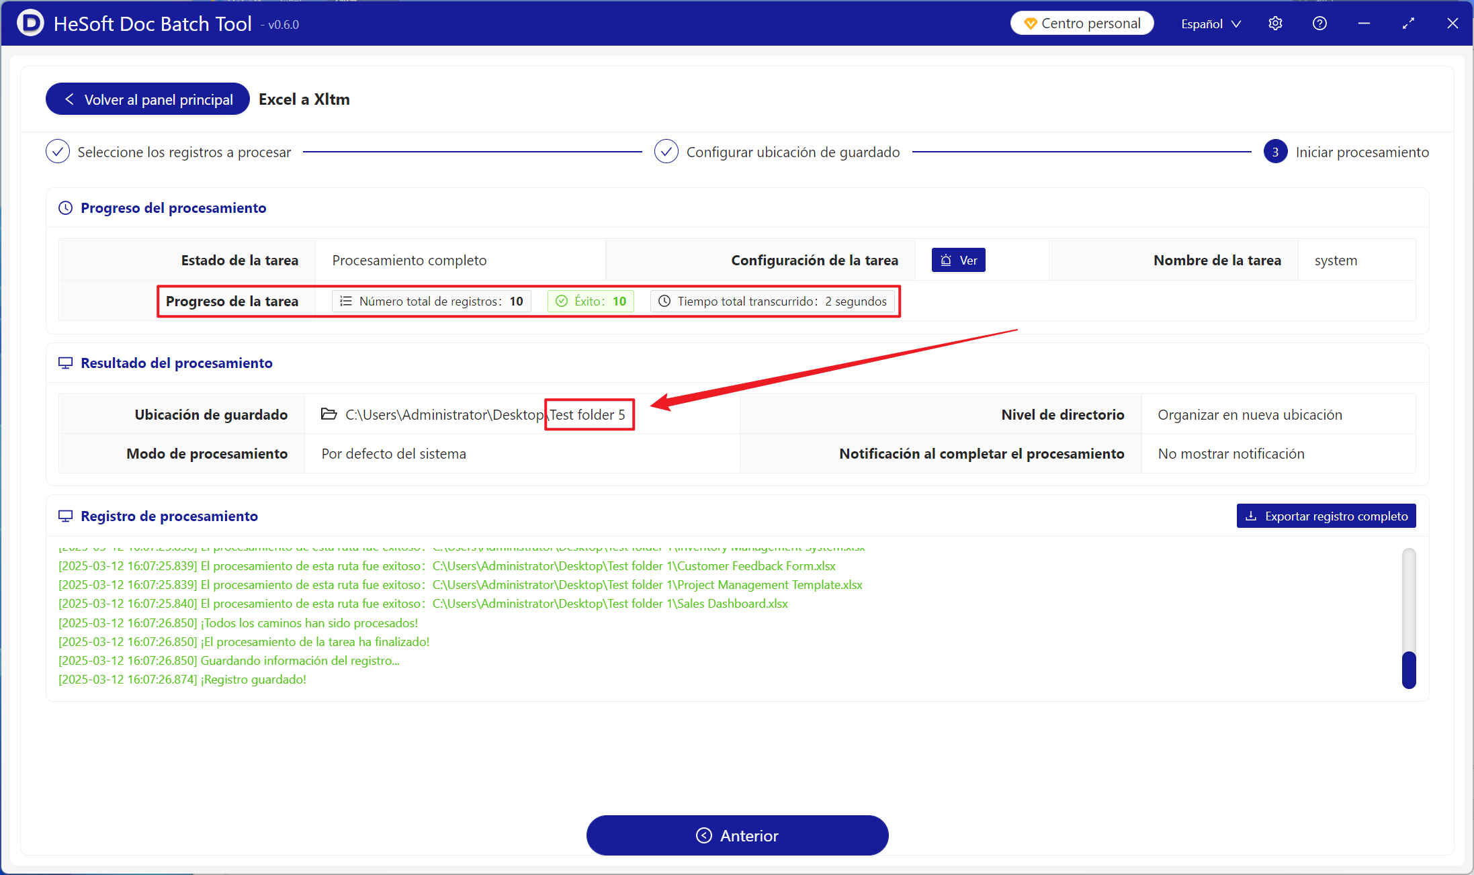Open the help question mark icon
The width and height of the screenshot is (1474, 875).
pos(1319,24)
